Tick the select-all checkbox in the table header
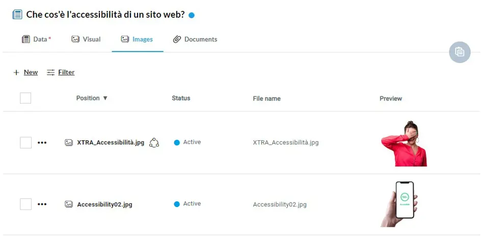Screen dimensions: 484x239 (x=25, y=98)
